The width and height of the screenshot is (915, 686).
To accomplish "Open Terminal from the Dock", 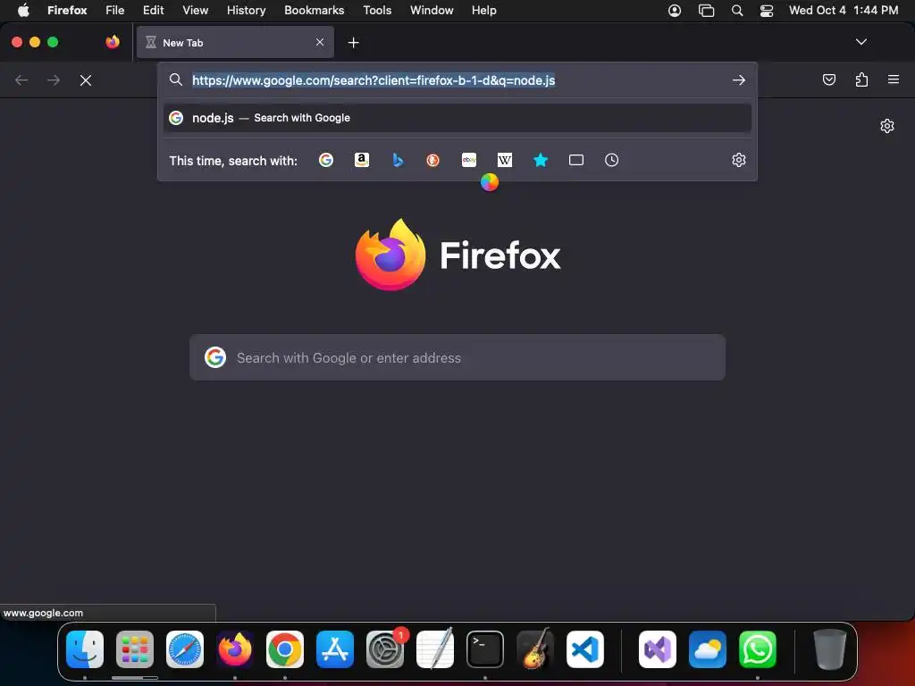I will [x=485, y=649].
